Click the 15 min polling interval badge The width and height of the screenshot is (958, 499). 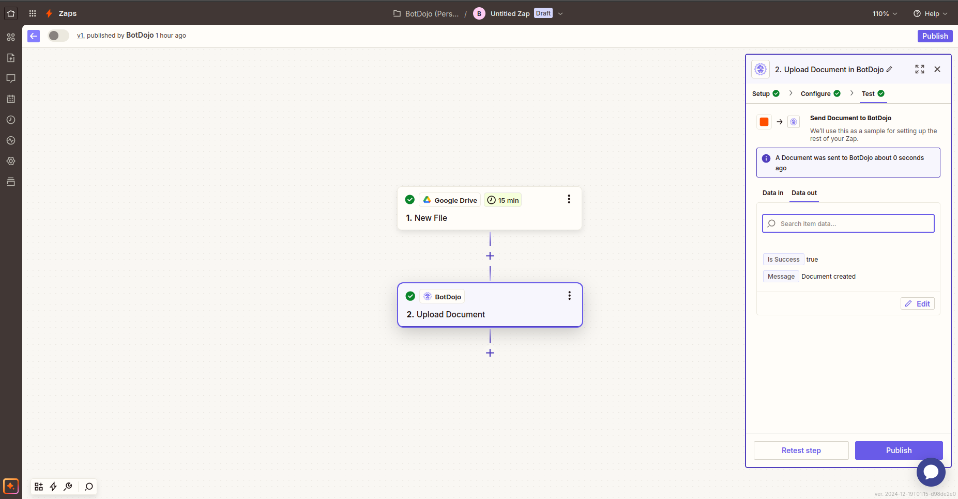pyautogui.click(x=503, y=200)
